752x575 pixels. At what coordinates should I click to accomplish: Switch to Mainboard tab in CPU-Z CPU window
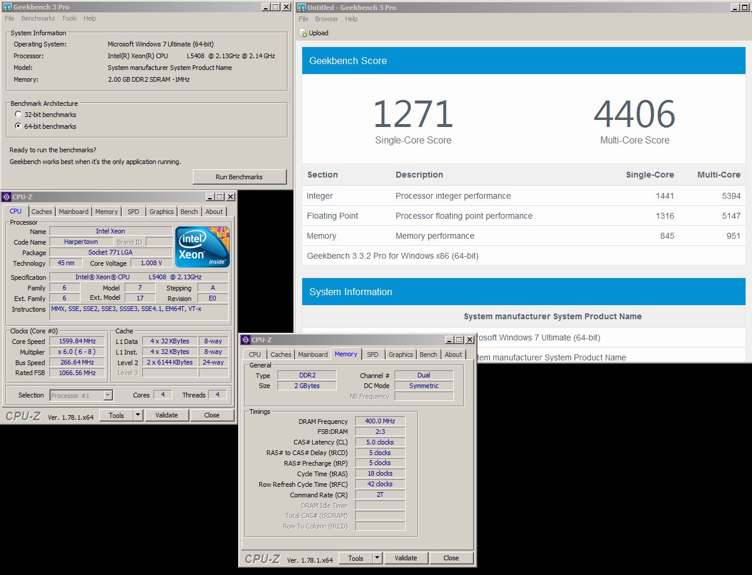click(73, 212)
